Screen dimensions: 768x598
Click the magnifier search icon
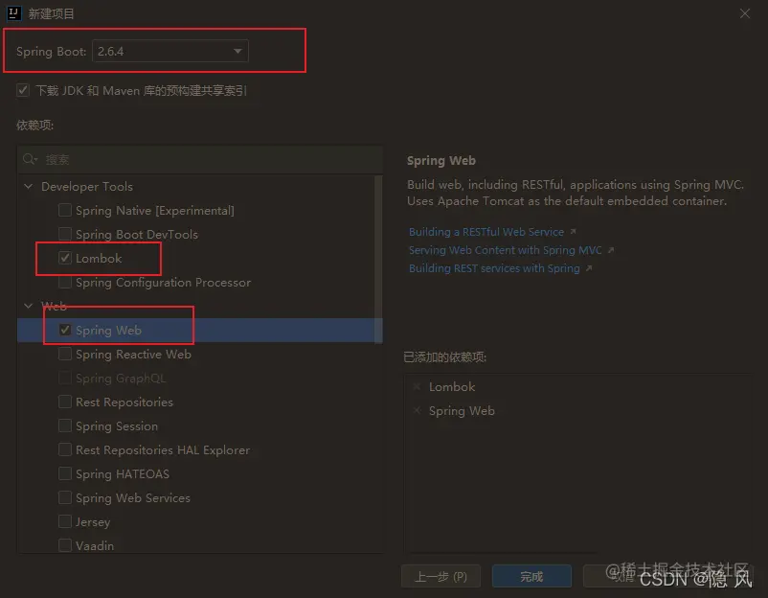(x=30, y=159)
